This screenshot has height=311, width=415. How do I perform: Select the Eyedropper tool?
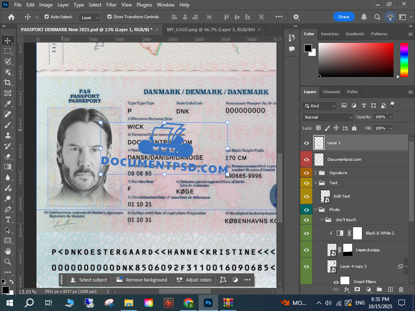(7, 104)
